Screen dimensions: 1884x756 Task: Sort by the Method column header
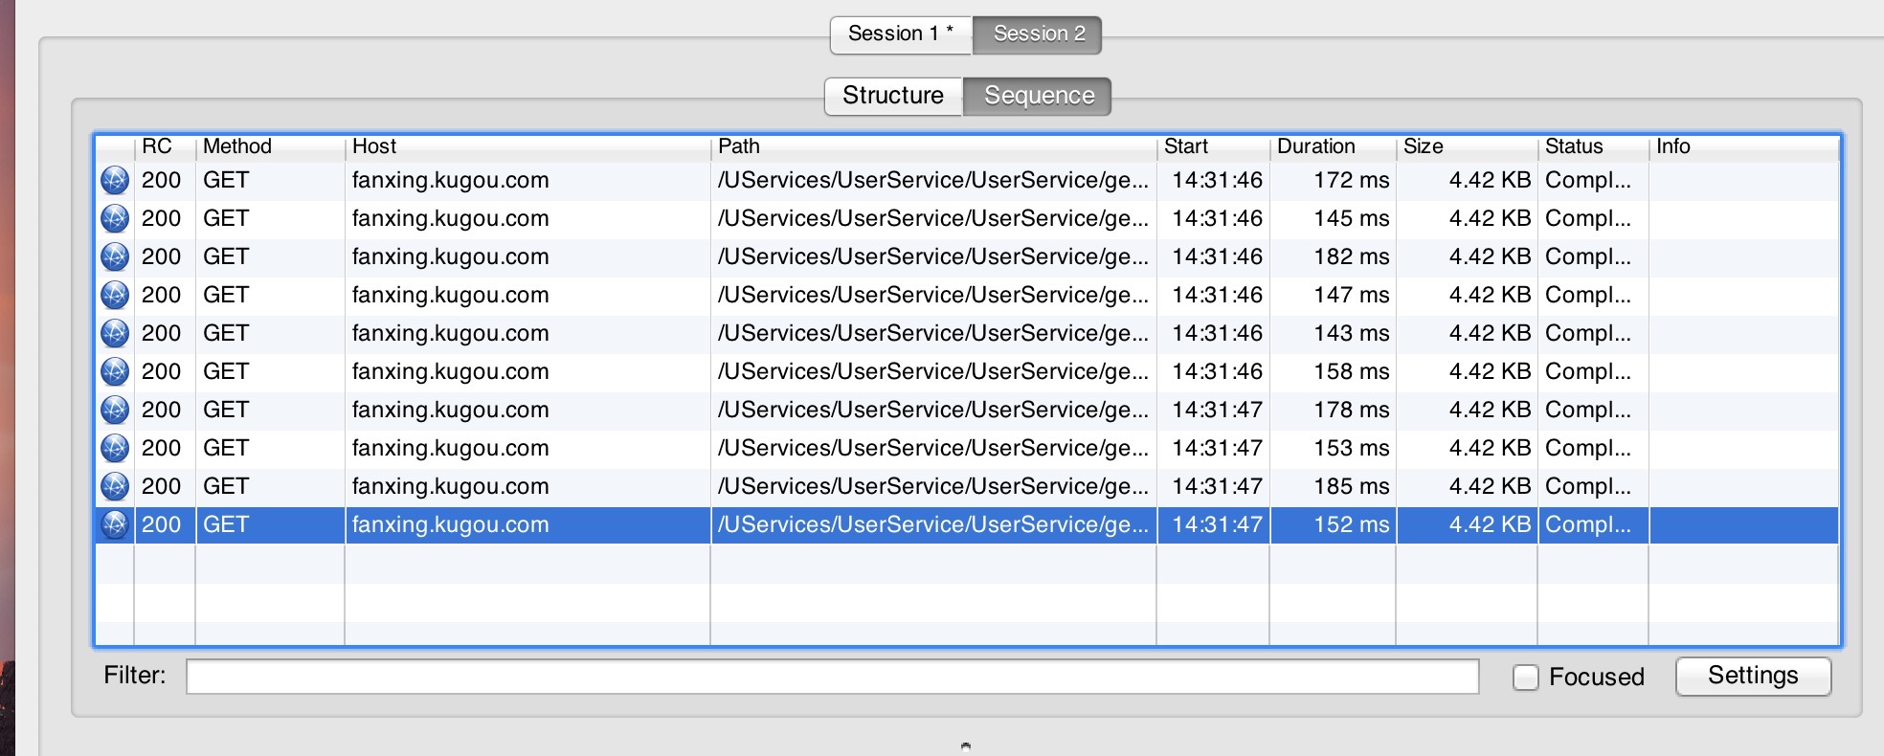(270, 146)
